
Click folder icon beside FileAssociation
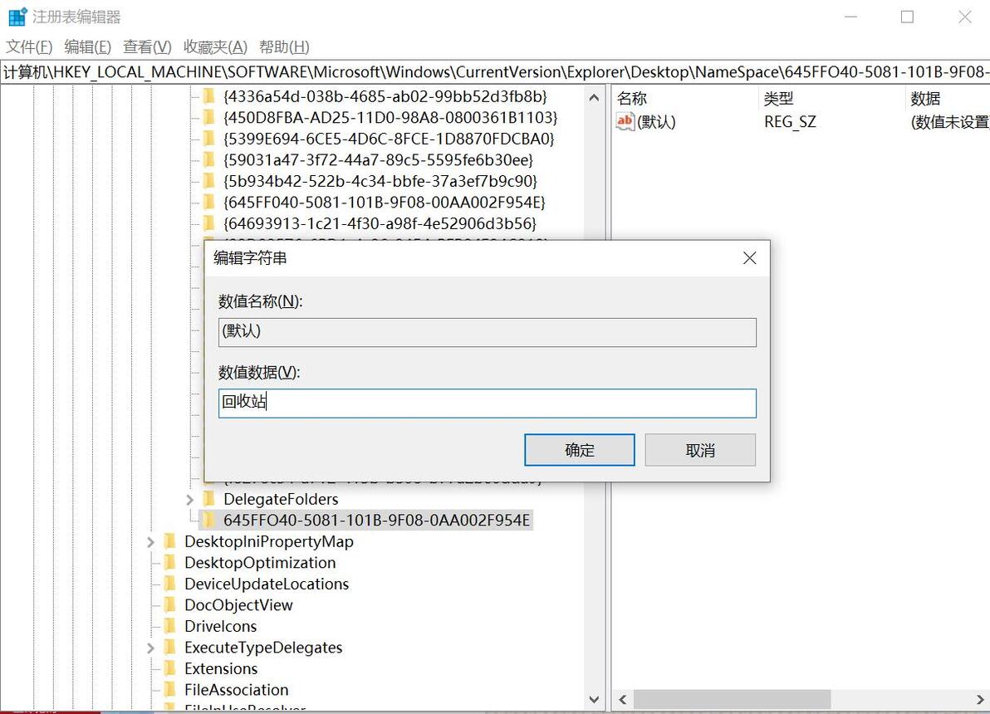tap(169, 690)
